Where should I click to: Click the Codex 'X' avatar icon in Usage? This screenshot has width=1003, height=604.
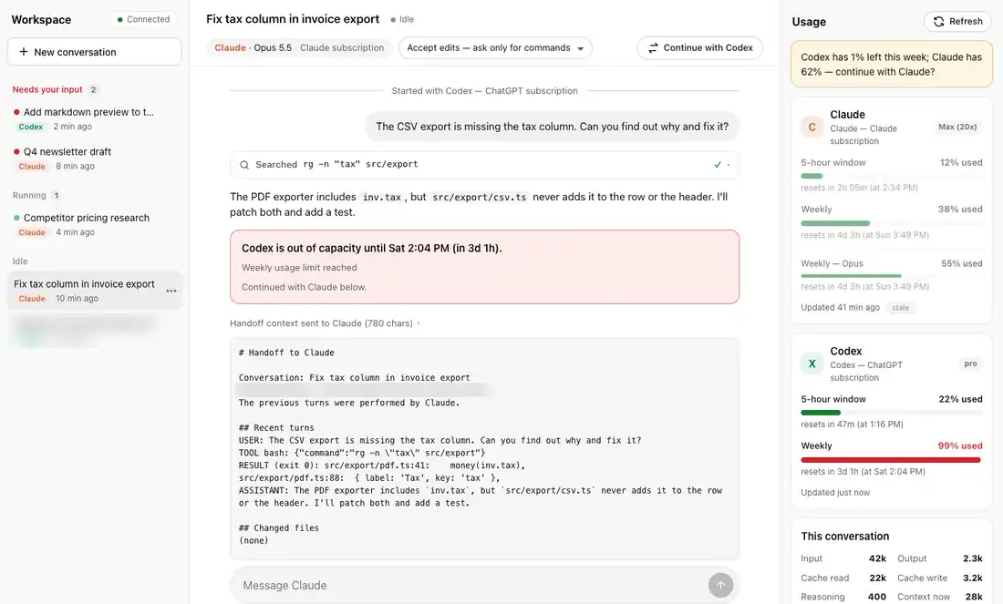812,363
